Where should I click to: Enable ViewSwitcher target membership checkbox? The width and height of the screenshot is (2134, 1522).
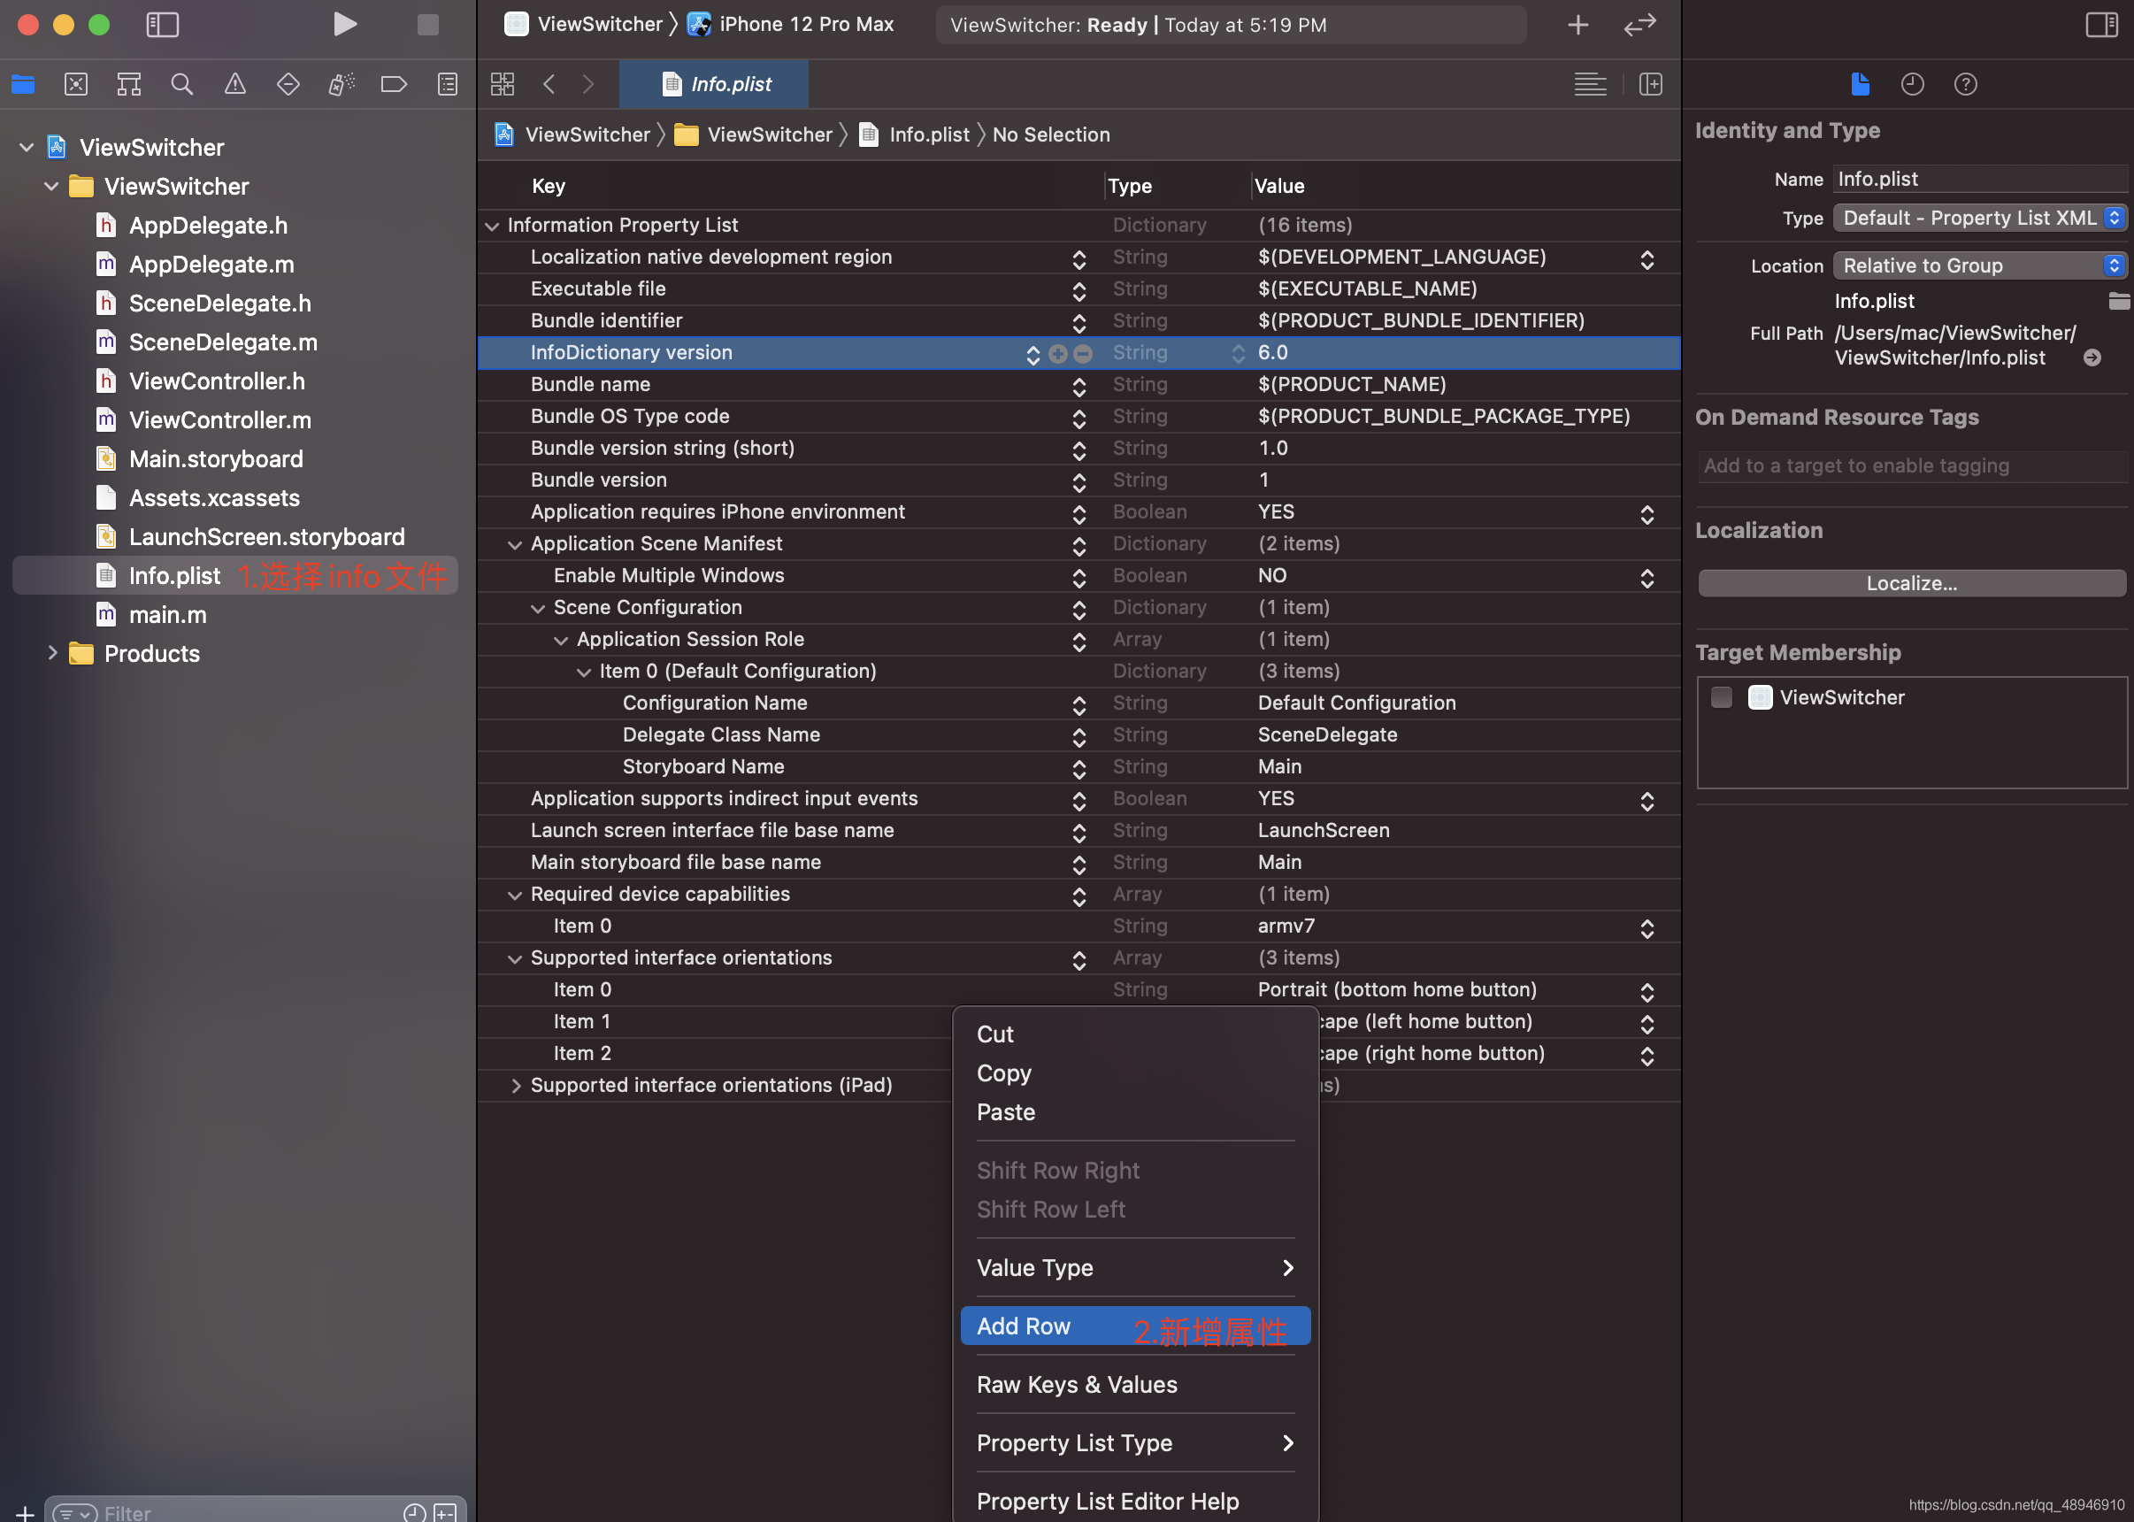point(1721,697)
